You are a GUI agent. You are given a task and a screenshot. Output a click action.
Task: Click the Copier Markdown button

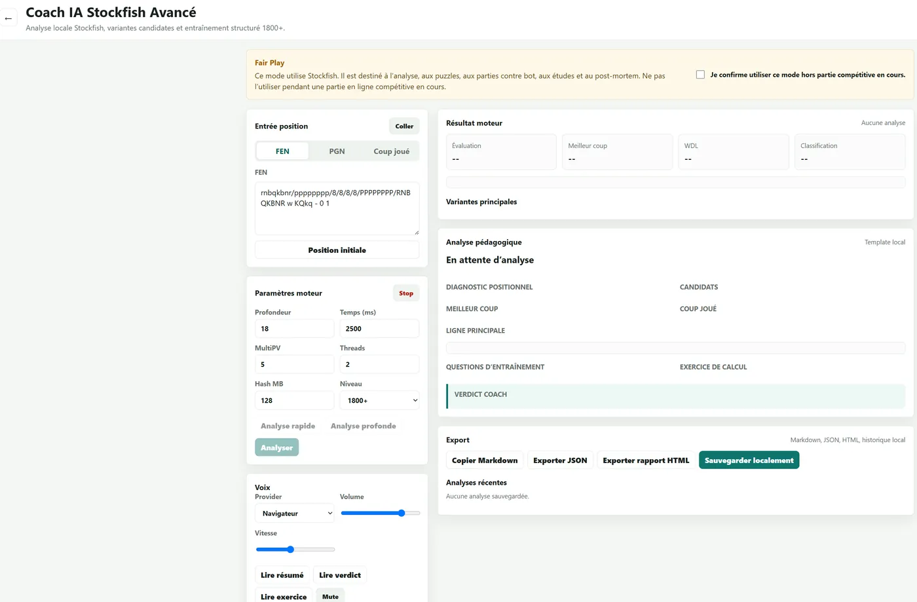[485, 461]
